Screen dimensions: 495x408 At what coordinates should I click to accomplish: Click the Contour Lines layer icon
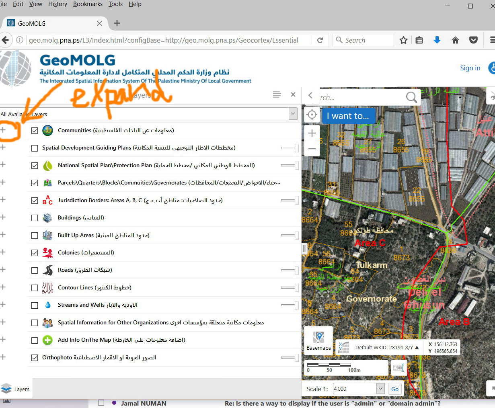tap(47, 287)
